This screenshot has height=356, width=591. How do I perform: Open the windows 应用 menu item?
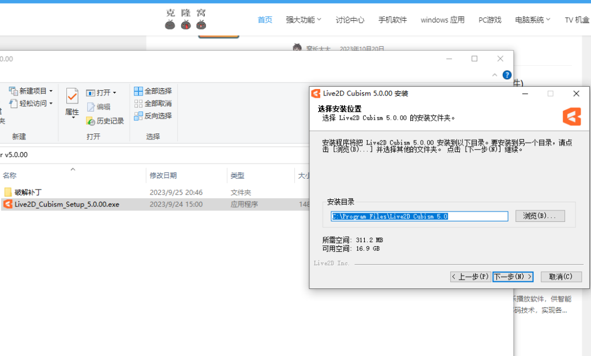click(443, 20)
